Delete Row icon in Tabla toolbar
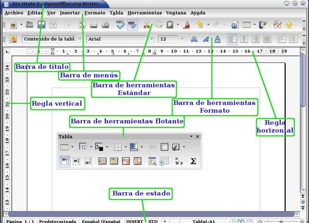Viewport: 309px width, 223px height. pyautogui.click(x=126, y=161)
